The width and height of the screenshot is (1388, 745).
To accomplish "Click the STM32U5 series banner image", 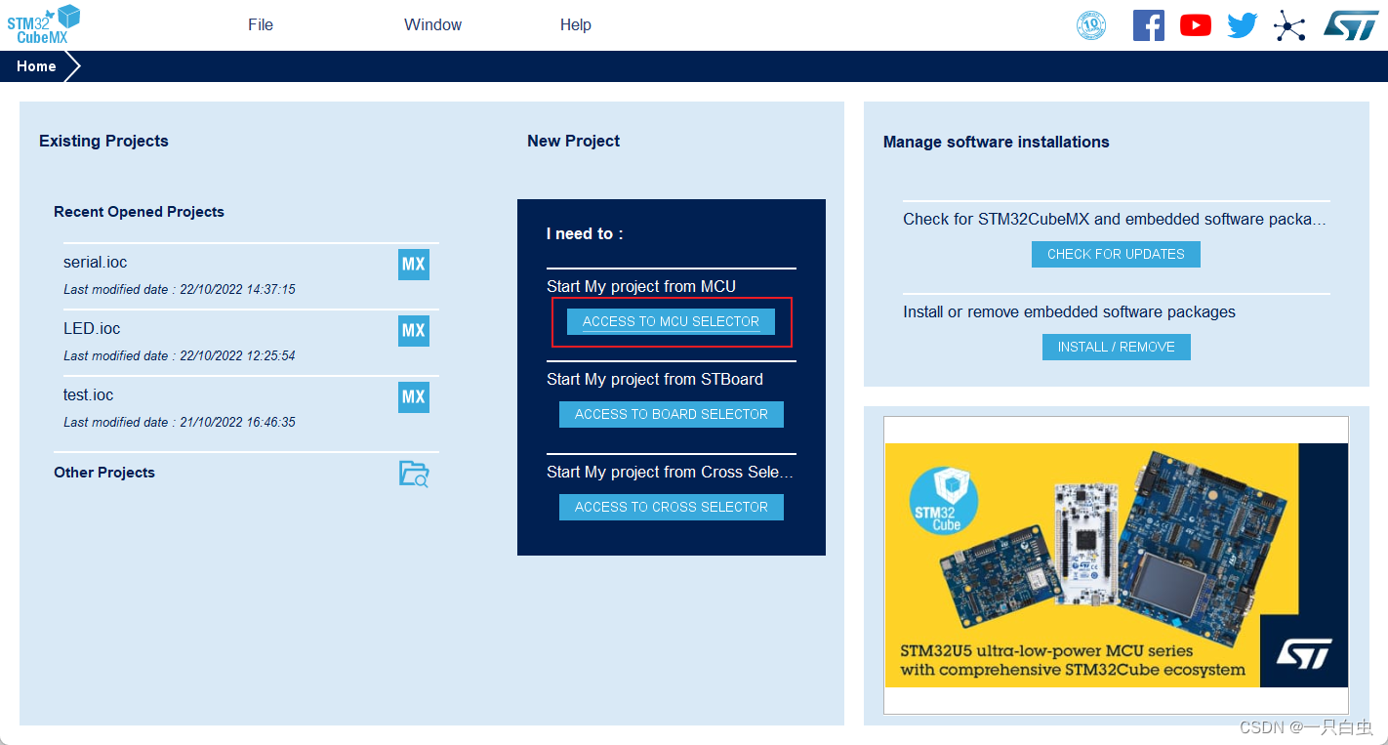I will click(1116, 564).
